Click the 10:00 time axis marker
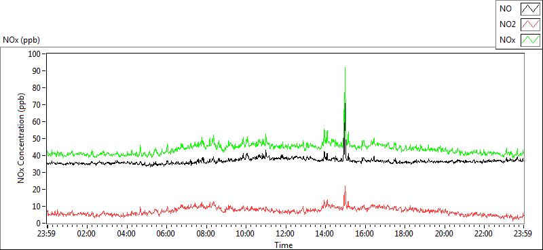 (246, 234)
